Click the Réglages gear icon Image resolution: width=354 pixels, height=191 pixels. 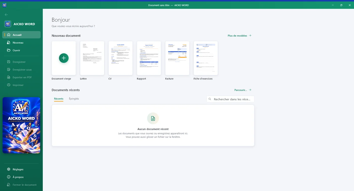[x=9, y=169]
